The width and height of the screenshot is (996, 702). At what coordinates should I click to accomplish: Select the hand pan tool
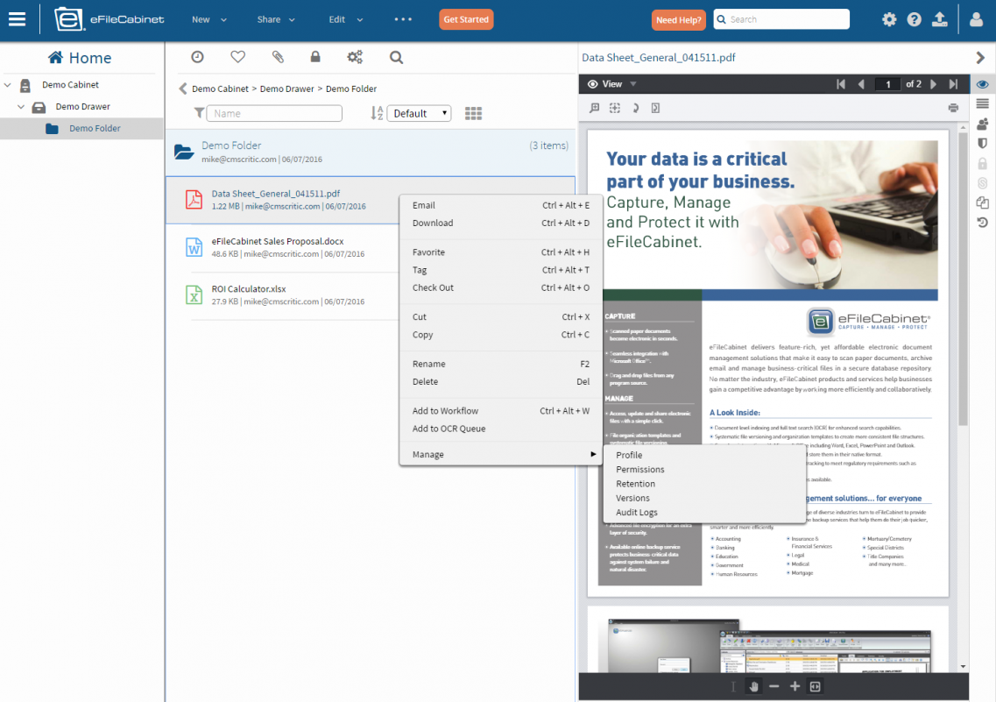pyautogui.click(x=754, y=686)
